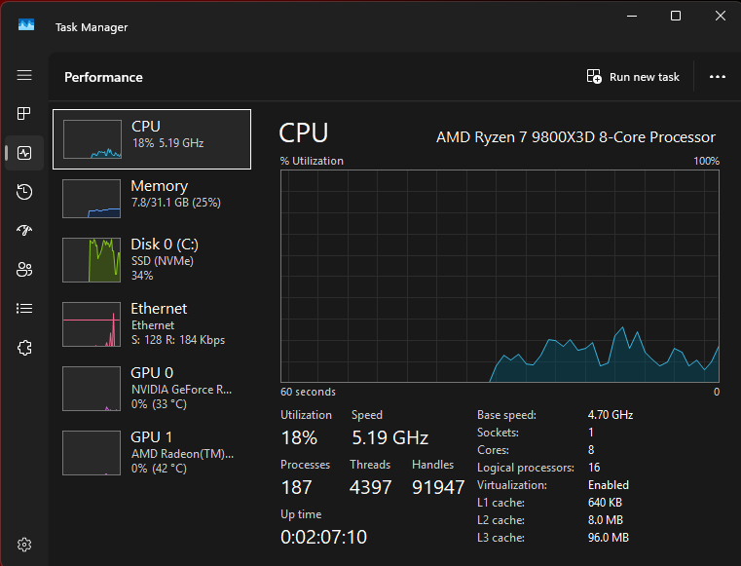Open the Services page icon
Image resolution: width=741 pixels, height=566 pixels.
24,348
